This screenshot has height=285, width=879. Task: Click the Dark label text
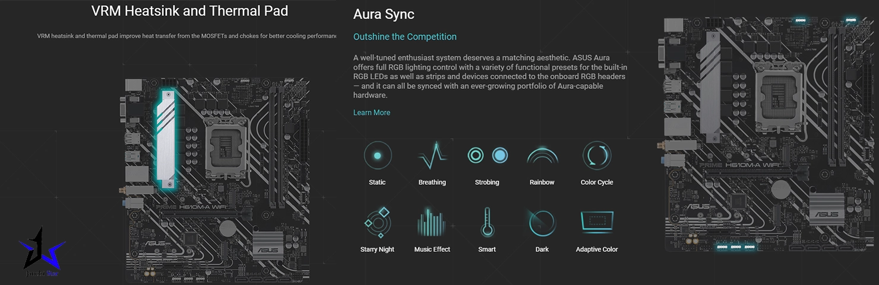(542, 249)
